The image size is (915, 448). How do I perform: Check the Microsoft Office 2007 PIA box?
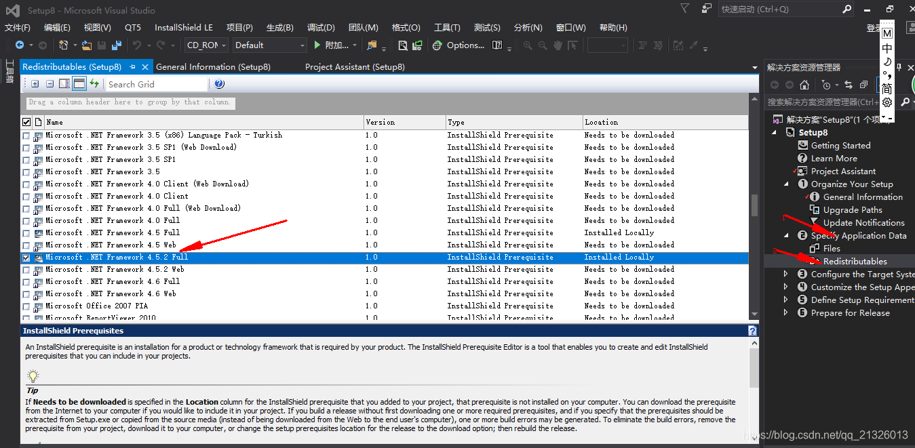[26, 306]
